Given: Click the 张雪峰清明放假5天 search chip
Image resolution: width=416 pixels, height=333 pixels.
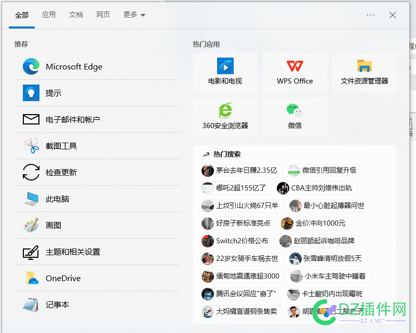Looking at the screenshot, I should click(328, 258).
